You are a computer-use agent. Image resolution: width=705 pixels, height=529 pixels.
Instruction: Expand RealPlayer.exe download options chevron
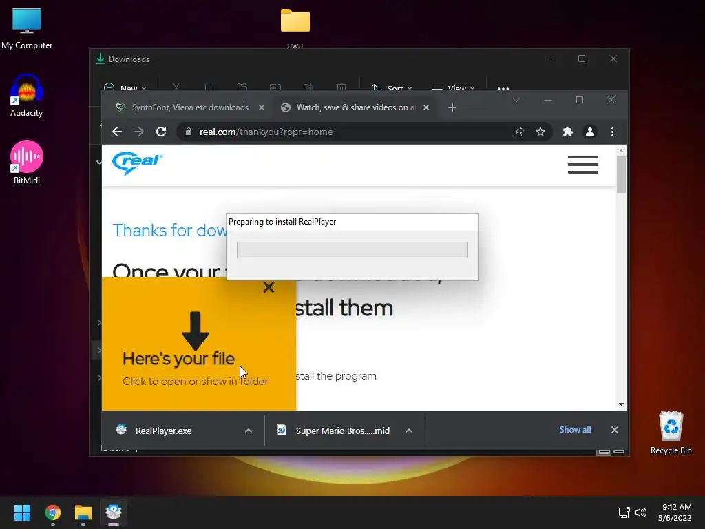[248, 431]
